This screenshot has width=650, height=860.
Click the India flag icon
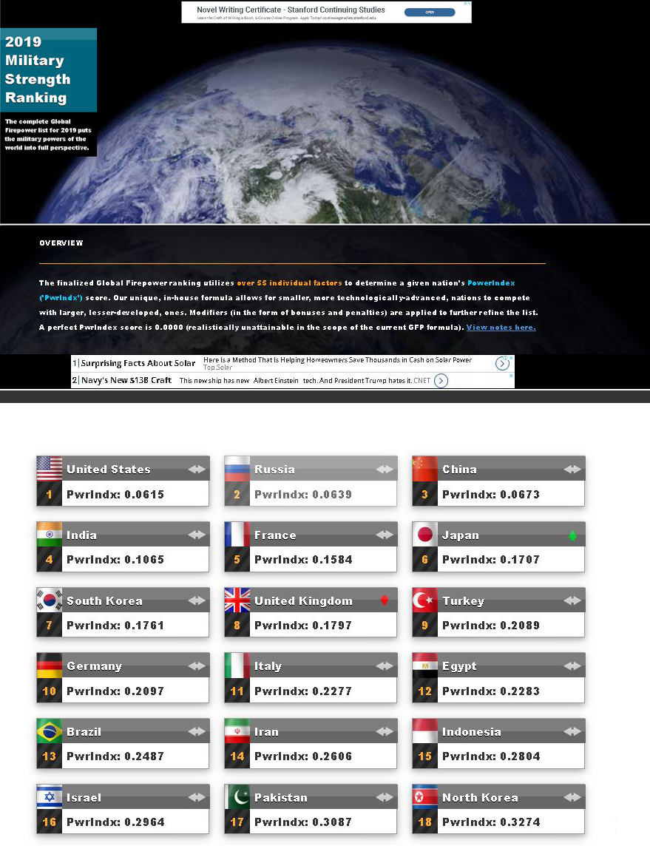pos(50,534)
